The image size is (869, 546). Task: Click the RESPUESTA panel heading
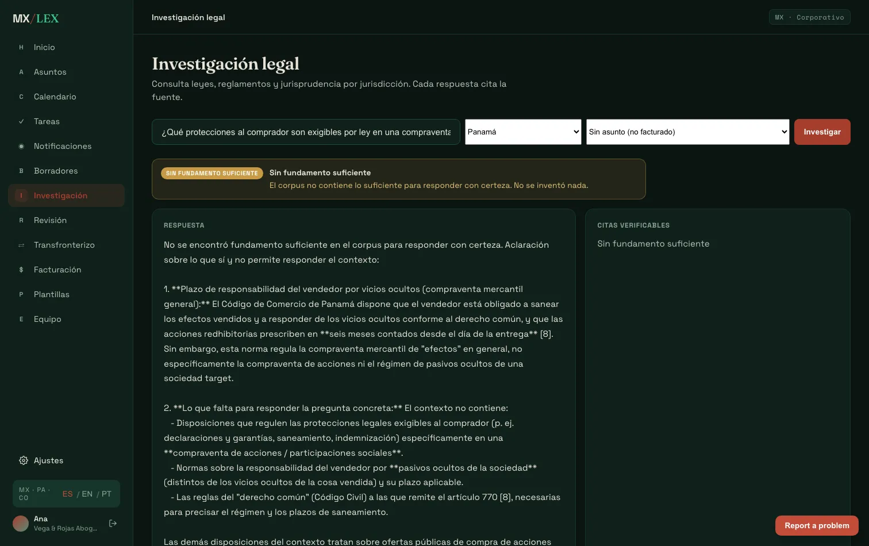[x=184, y=225]
